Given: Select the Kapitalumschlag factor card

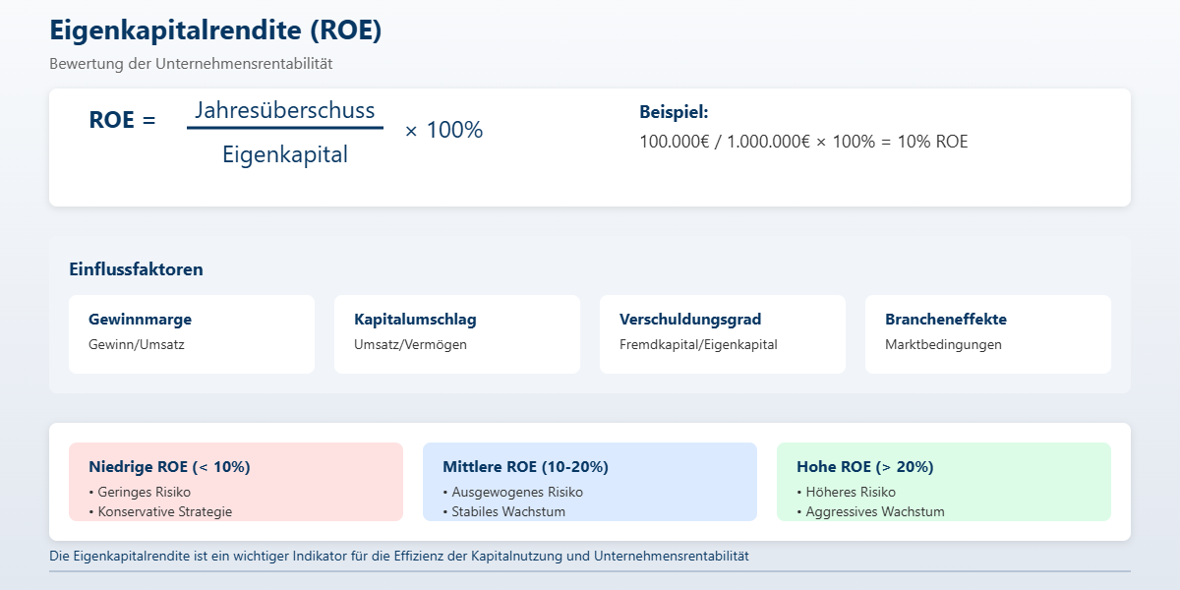Looking at the screenshot, I should pos(457,333).
